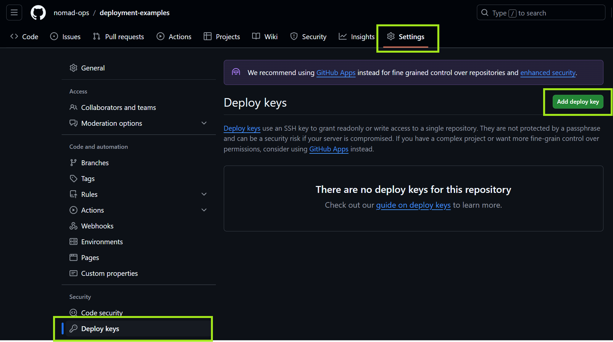
Task: Click the Rules icon in sidebar
Action: (x=73, y=194)
